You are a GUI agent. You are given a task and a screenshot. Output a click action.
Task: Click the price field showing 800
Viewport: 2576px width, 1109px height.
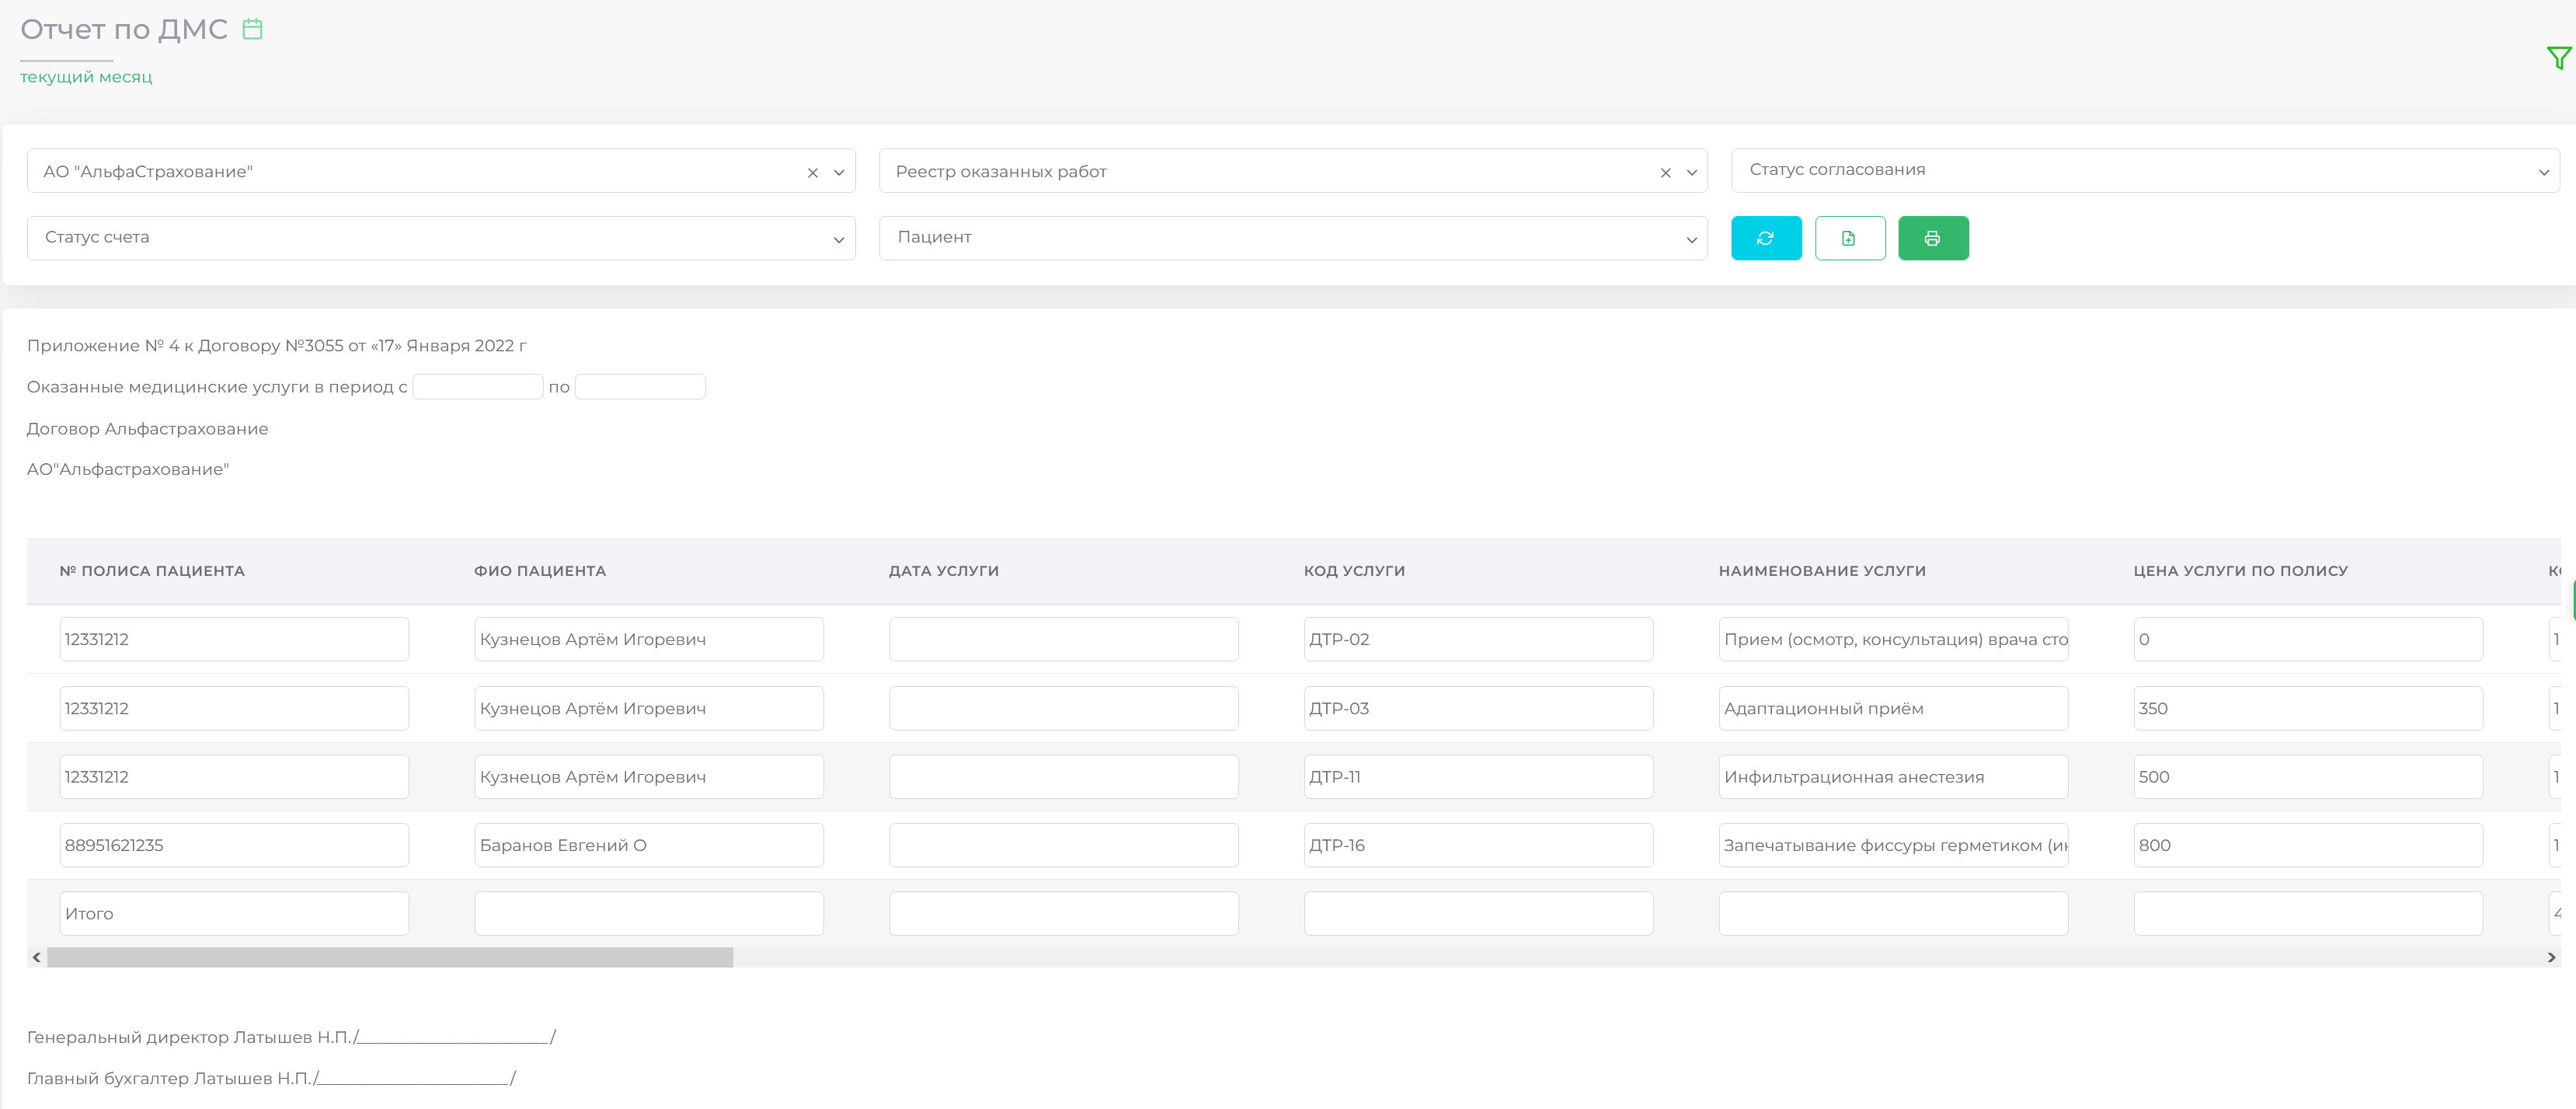2308,845
